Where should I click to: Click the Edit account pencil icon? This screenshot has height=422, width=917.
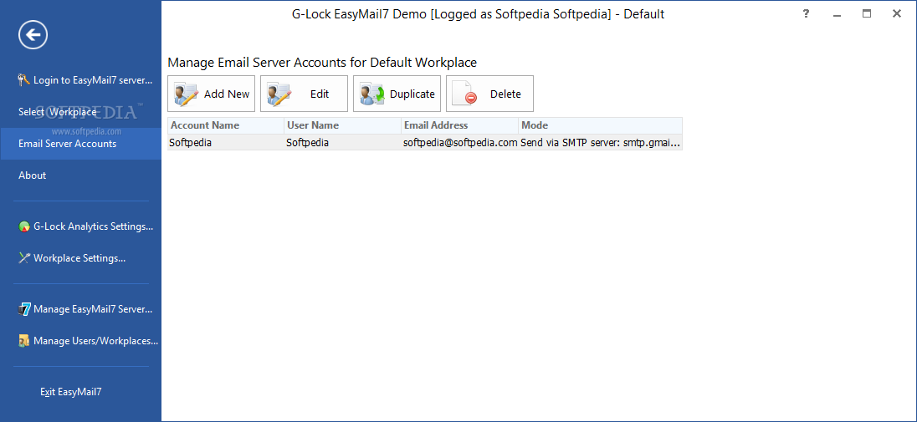click(279, 94)
